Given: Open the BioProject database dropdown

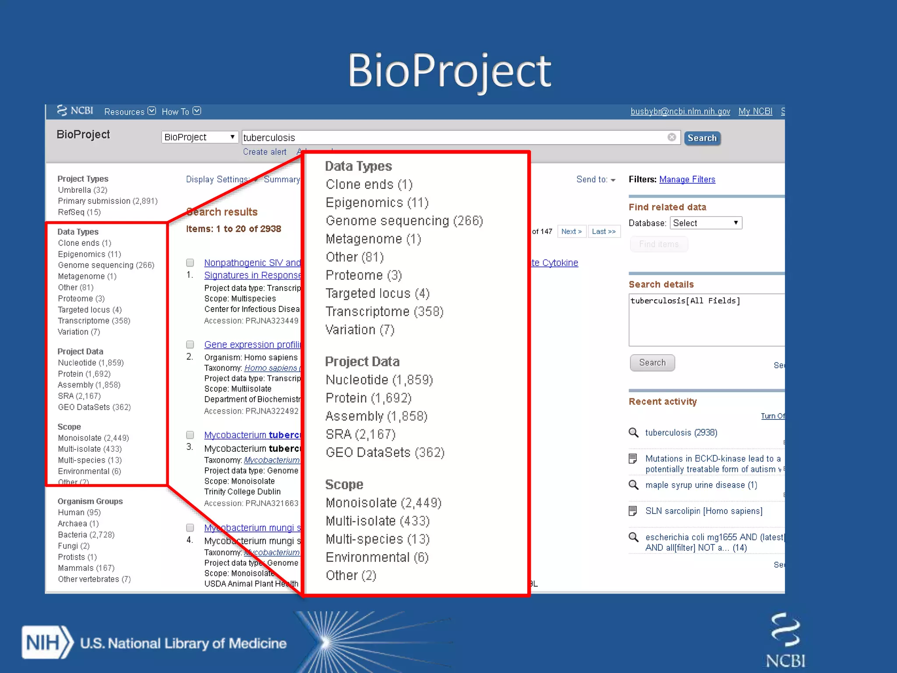Looking at the screenshot, I should [200, 137].
